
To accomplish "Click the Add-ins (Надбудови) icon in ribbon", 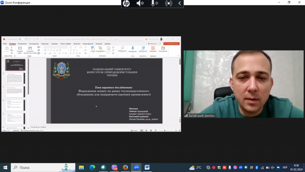I will point(153,49).
